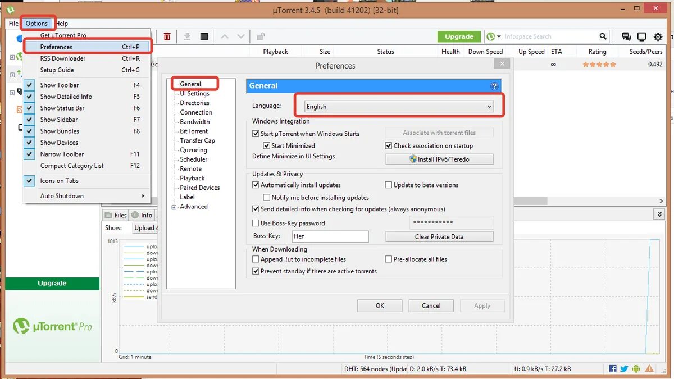Move torrent up queue with up arrow
The width and height of the screenshot is (674, 379).
pos(225,36)
